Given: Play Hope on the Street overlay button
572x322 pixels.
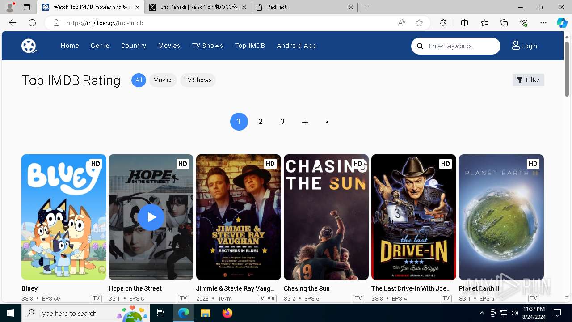Looking at the screenshot, I should point(151,217).
